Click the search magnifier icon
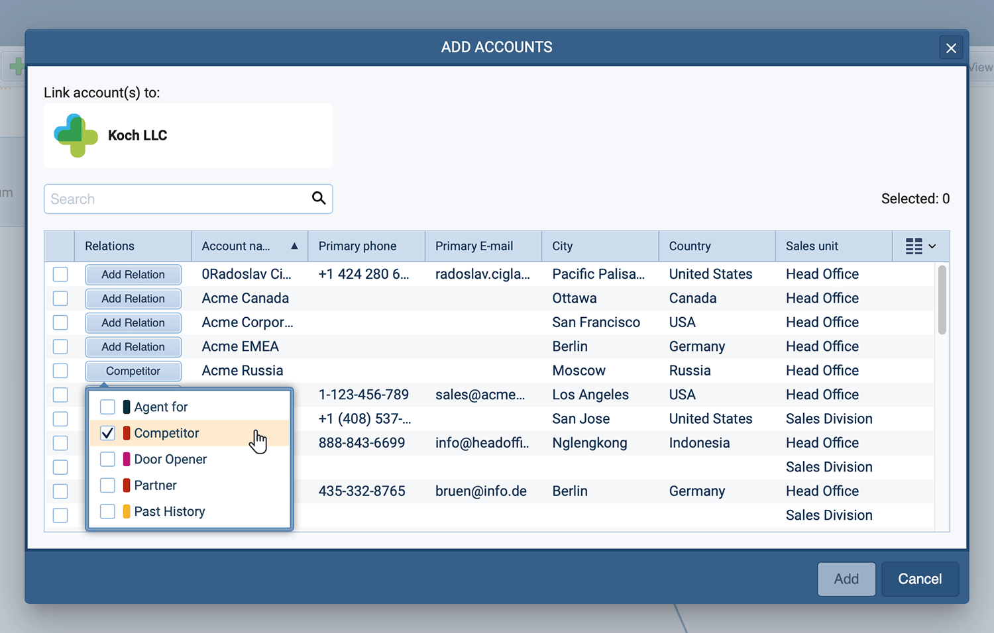Screen dimensions: 994x633 (319, 198)
